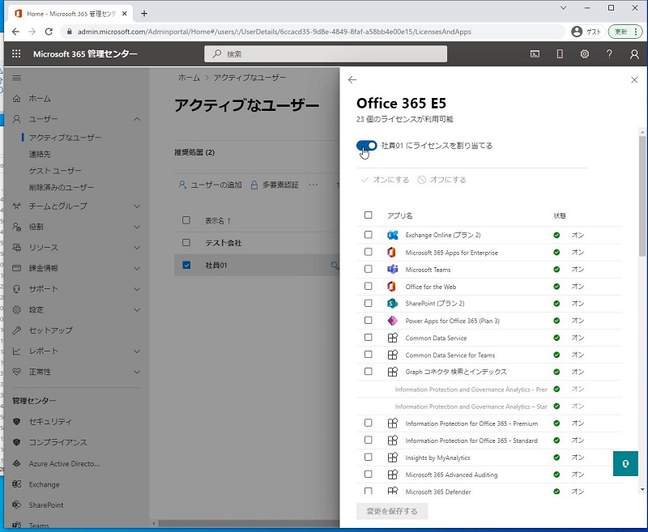Click the license panel vertical scrollbar

[642, 196]
